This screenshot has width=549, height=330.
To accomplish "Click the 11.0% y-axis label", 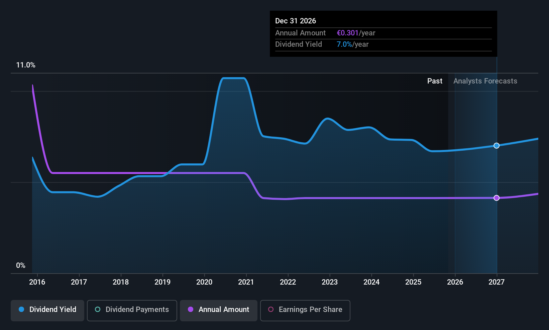I will 26,65.
